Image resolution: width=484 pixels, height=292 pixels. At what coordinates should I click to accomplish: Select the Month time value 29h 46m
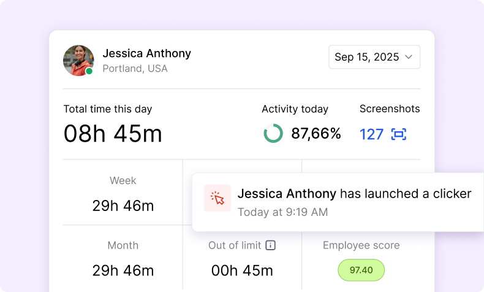click(x=123, y=270)
